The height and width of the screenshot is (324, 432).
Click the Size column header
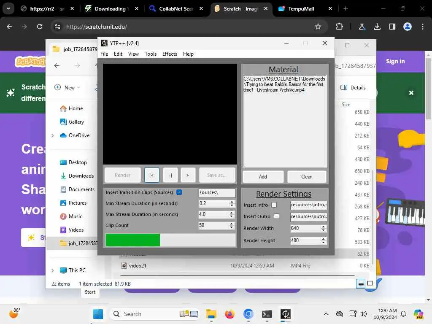[x=346, y=105]
